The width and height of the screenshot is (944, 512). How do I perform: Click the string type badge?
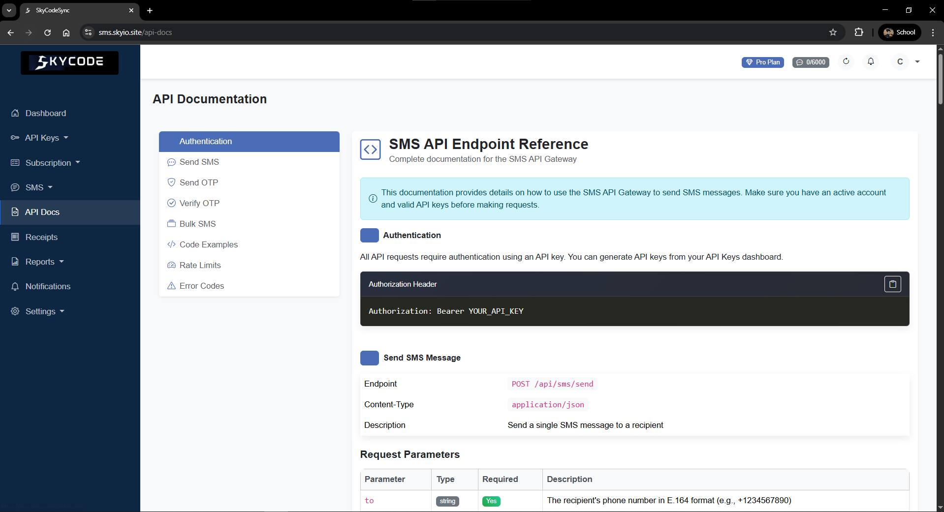point(447,501)
